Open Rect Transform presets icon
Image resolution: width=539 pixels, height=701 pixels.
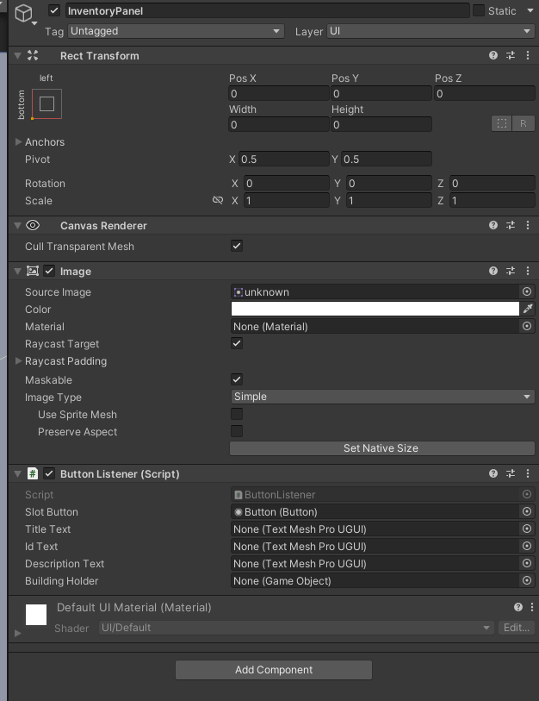(511, 55)
